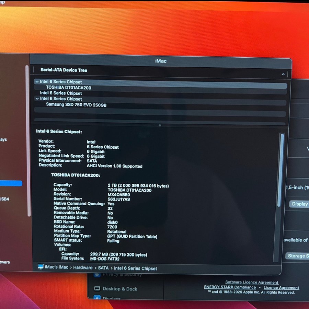Image resolution: width=309 pixels, height=309 pixels.
Task: Click iMac's iMac in path bar
Action: [x=57, y=267]
